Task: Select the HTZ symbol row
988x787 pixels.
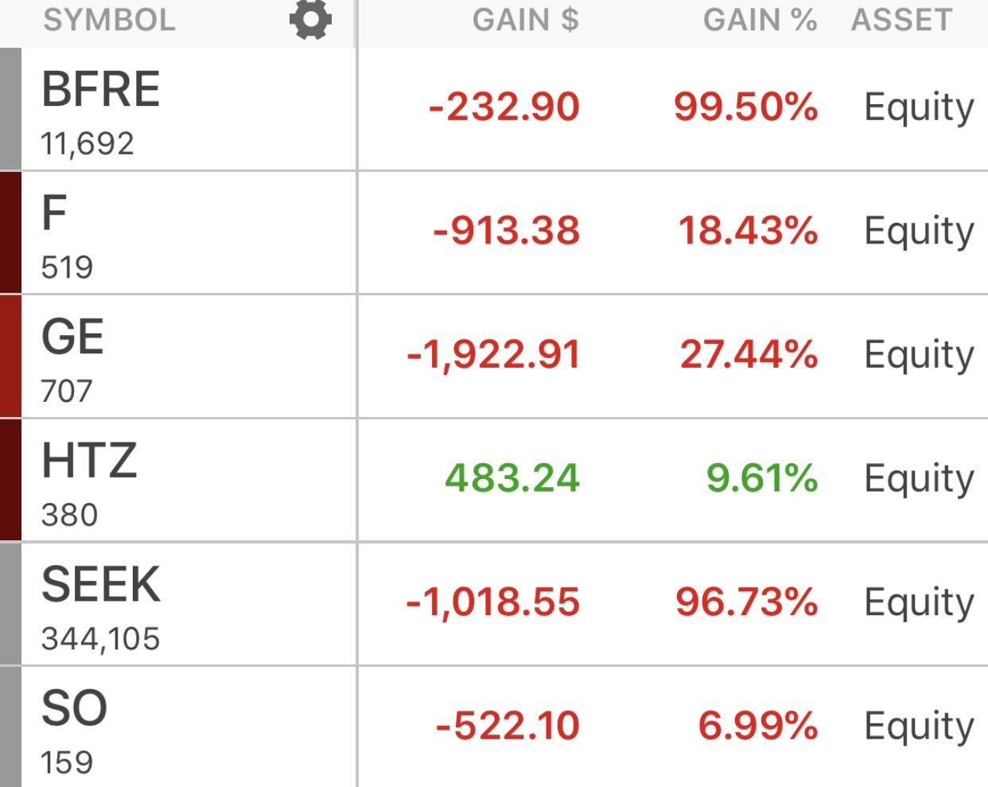Action: pos(494,481)
